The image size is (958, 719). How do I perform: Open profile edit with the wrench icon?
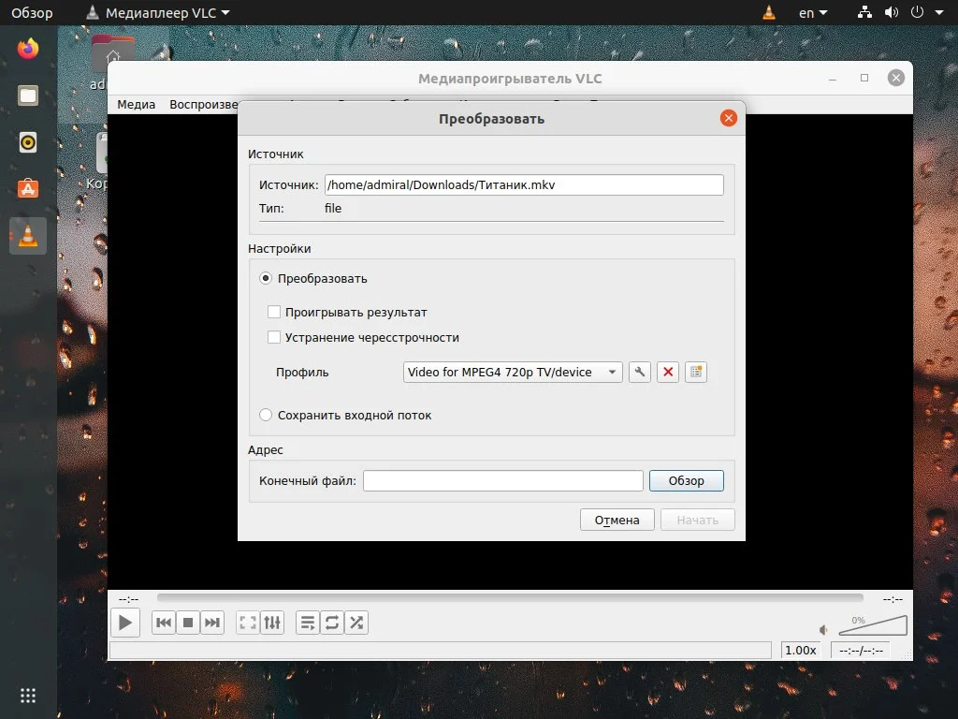640,372
